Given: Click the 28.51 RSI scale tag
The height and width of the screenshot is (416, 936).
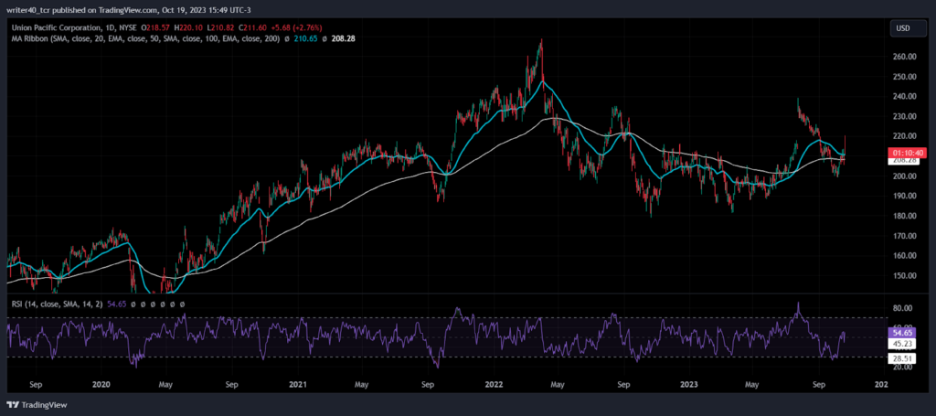Looking at the screenshot, I should tap(900, 357).
